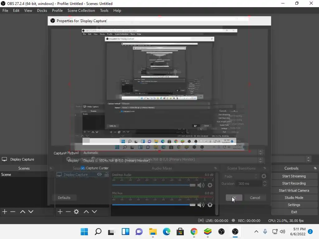
Task: Open the Display selection dropdown
Action: [172, 161]
